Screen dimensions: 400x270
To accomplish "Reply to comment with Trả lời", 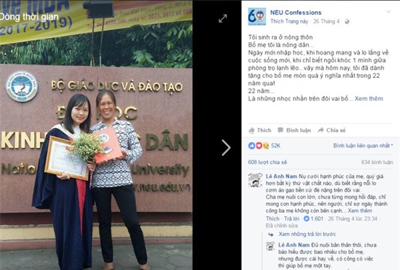I will tap(291, 219).
